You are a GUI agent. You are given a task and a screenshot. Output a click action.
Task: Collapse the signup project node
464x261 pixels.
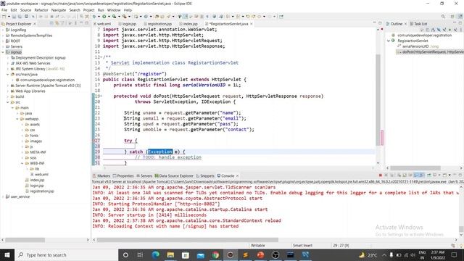point(3,52)
